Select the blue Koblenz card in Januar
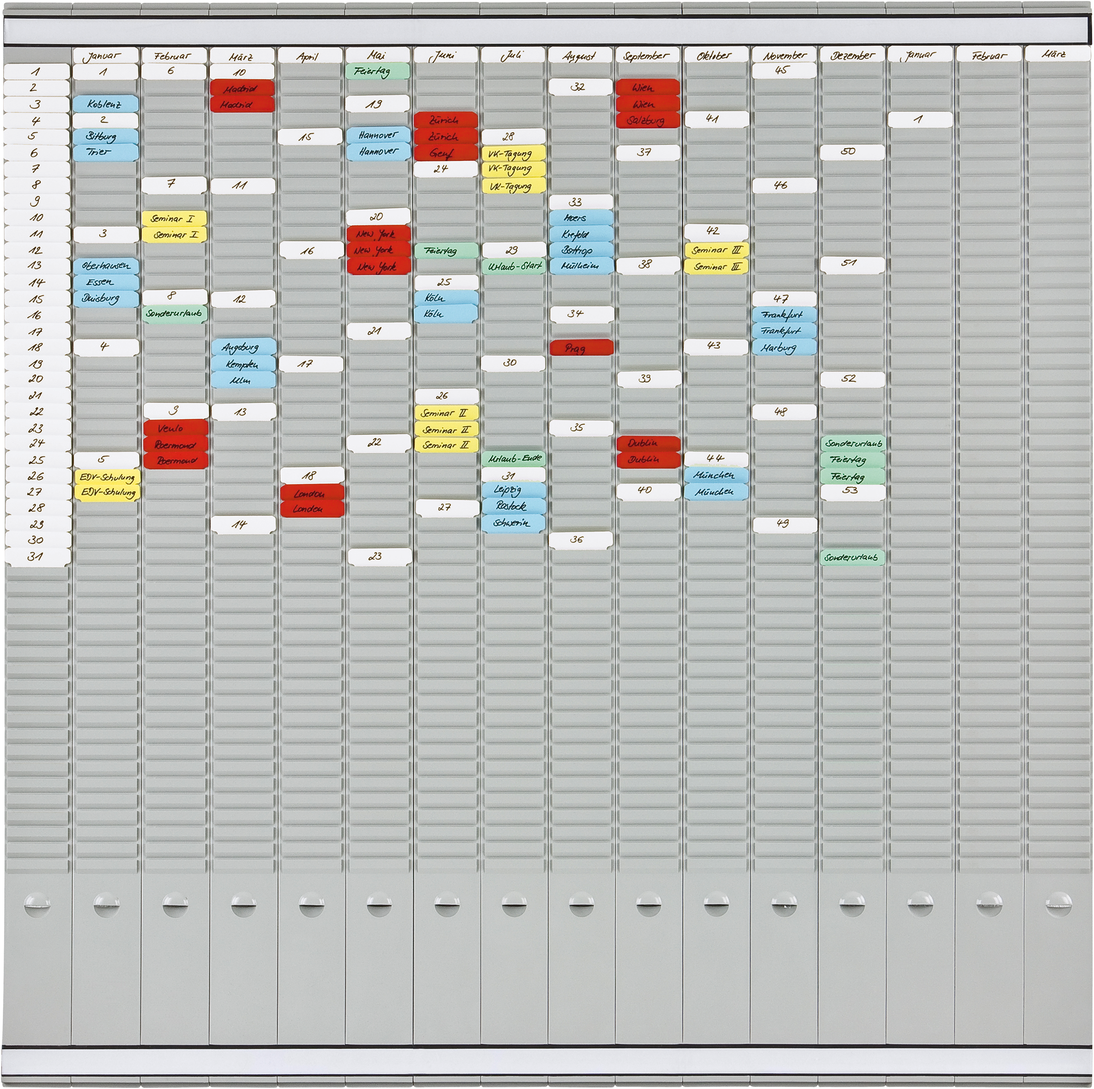This screenshot has height=1089, width=1094. pos(105,104)
